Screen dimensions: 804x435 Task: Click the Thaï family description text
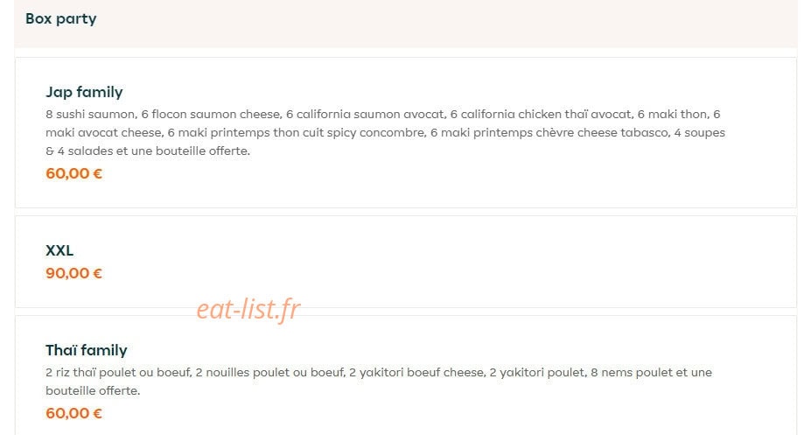[x=379, y=382]
